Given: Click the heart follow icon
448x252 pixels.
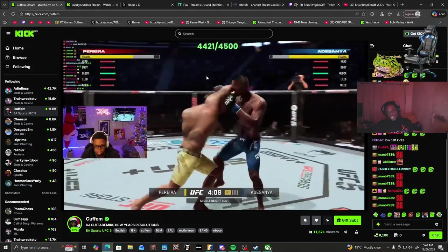Looking at the screenshot, I should point(316,220).
